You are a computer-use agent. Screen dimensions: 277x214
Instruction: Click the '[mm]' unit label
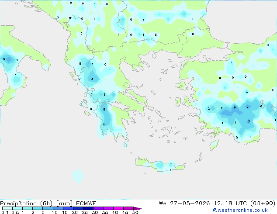point(64,204)
